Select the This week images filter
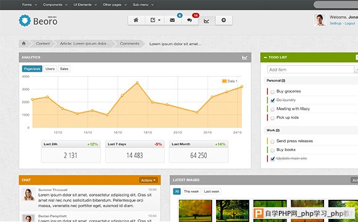 coord(191,191)
